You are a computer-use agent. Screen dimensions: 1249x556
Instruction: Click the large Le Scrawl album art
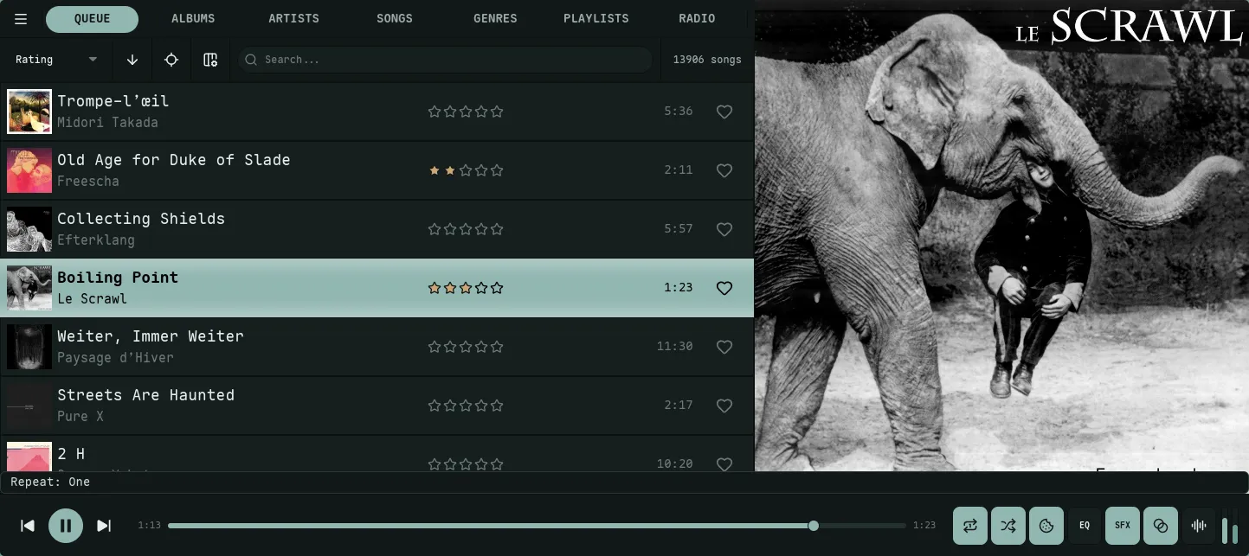click(1001, 235)
